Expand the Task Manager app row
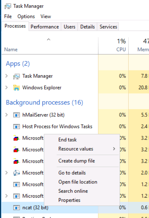Image resolution: width=149 pixels, height=218 pixels. (6, 76)
